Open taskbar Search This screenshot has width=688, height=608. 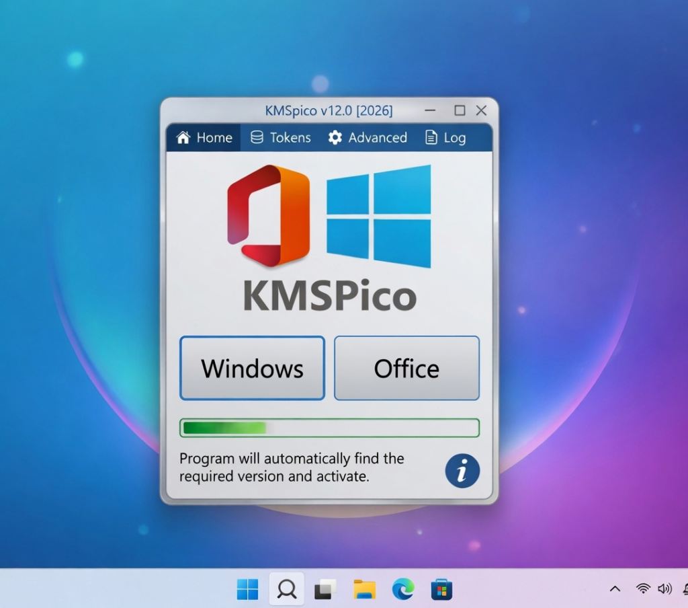[x=287, y=589]
